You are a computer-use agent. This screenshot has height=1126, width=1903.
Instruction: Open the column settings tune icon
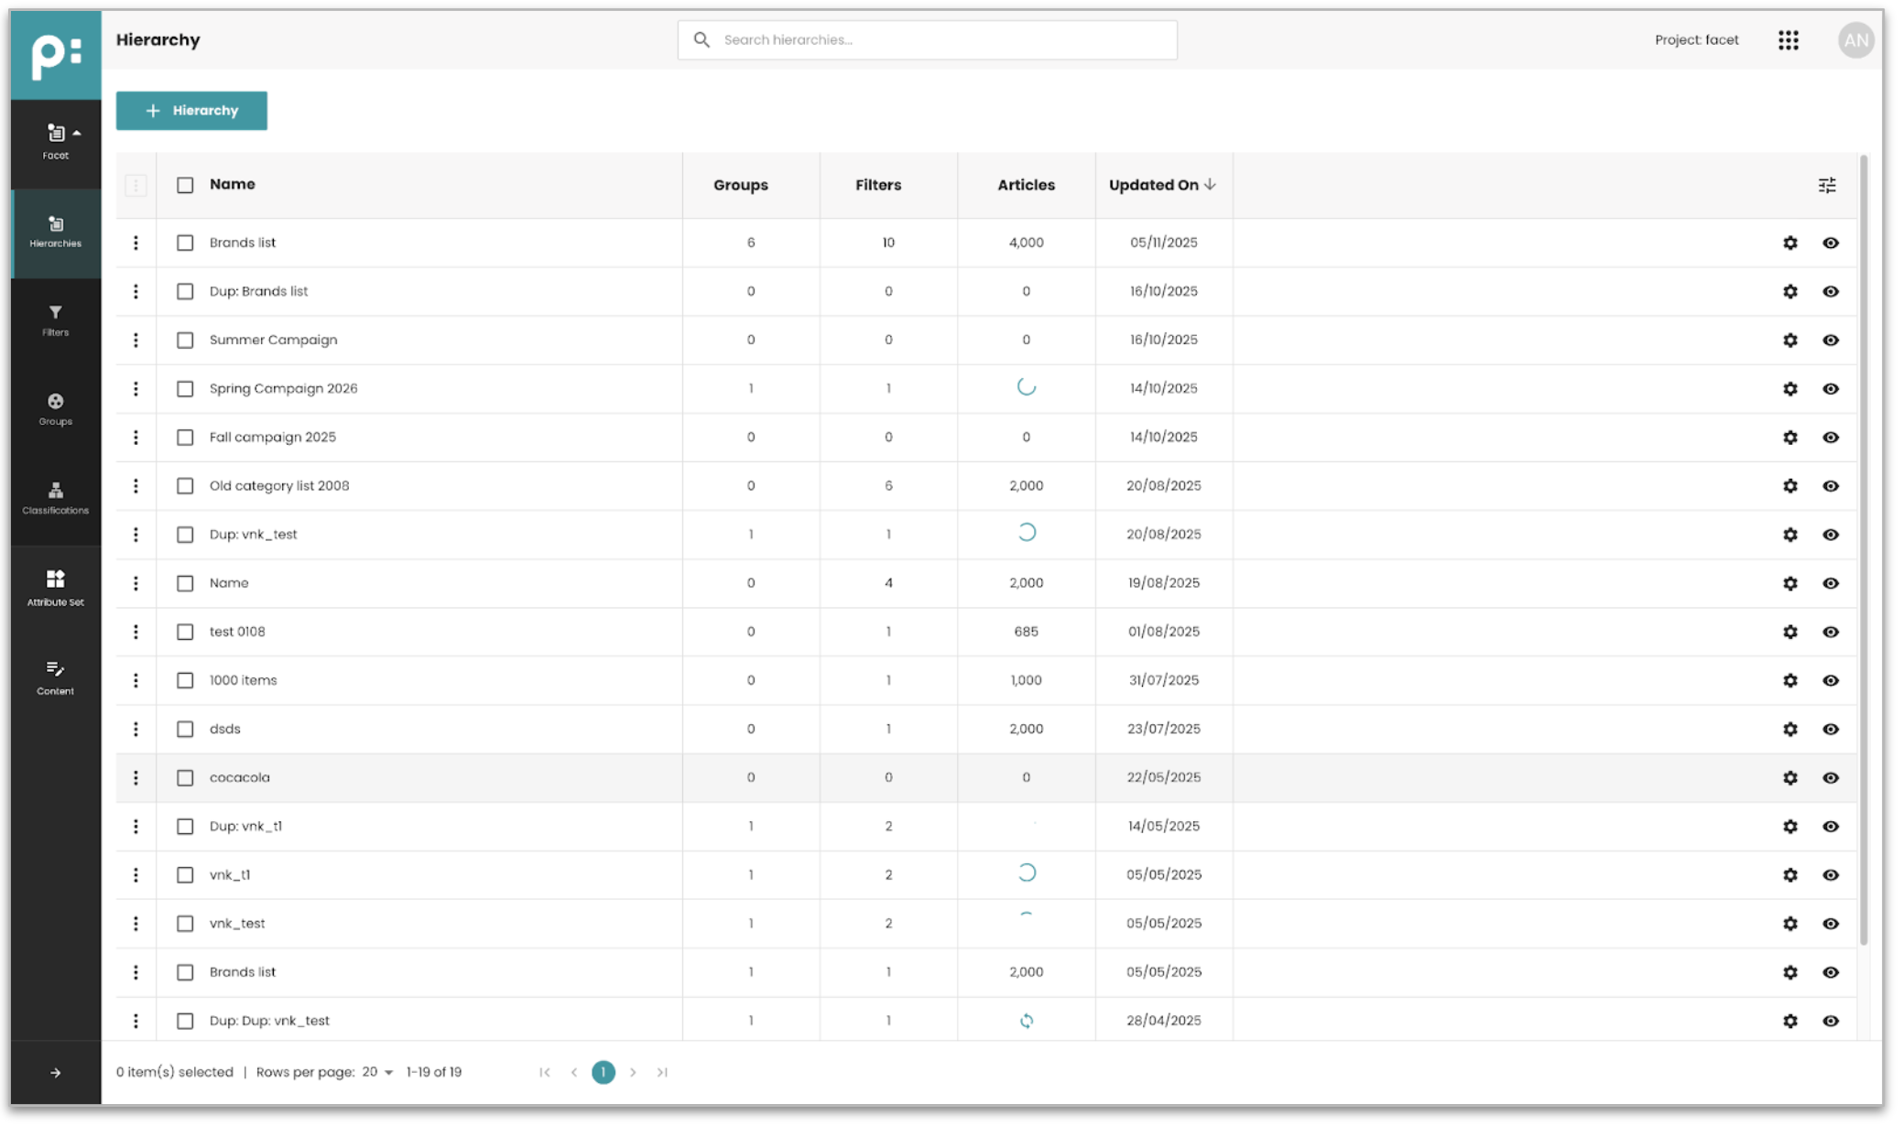point(1826,186)
